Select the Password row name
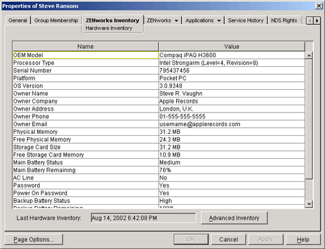Image resolution: width=325 pixels, height=249 pixels. 85,185
